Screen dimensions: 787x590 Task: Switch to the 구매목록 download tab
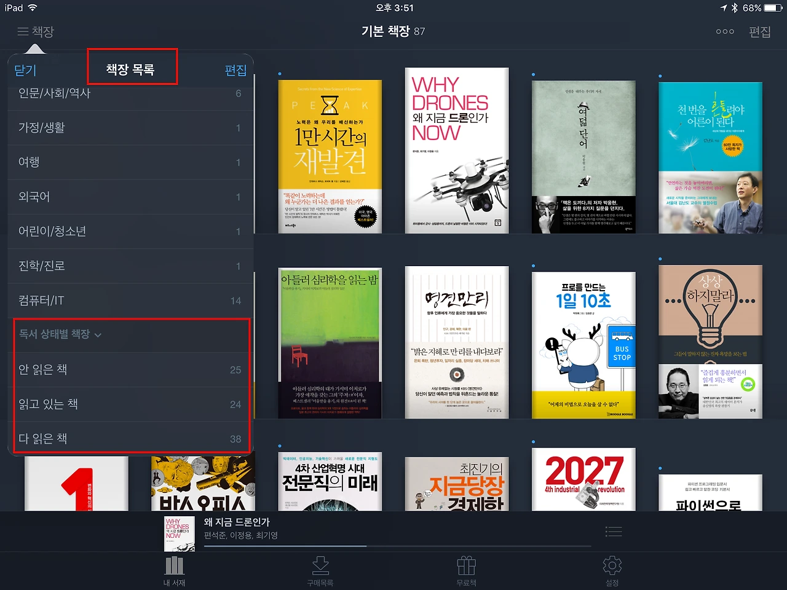pyautogui.click(x=320, y=571)
